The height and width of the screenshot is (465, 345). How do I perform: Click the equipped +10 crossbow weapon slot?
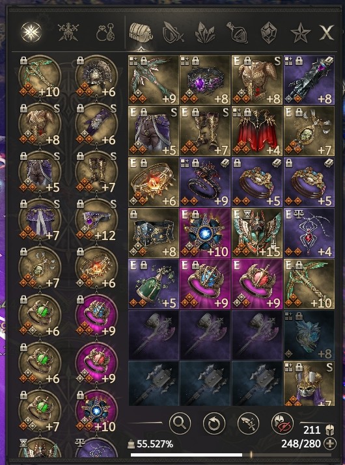point(40,76)
